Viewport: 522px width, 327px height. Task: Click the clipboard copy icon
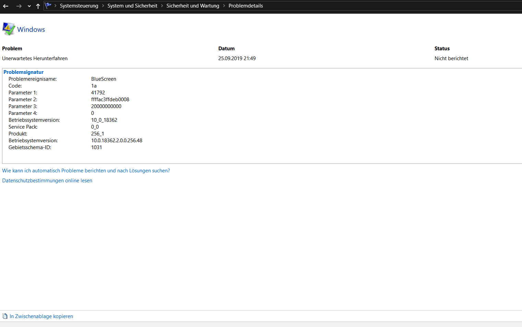5,316
